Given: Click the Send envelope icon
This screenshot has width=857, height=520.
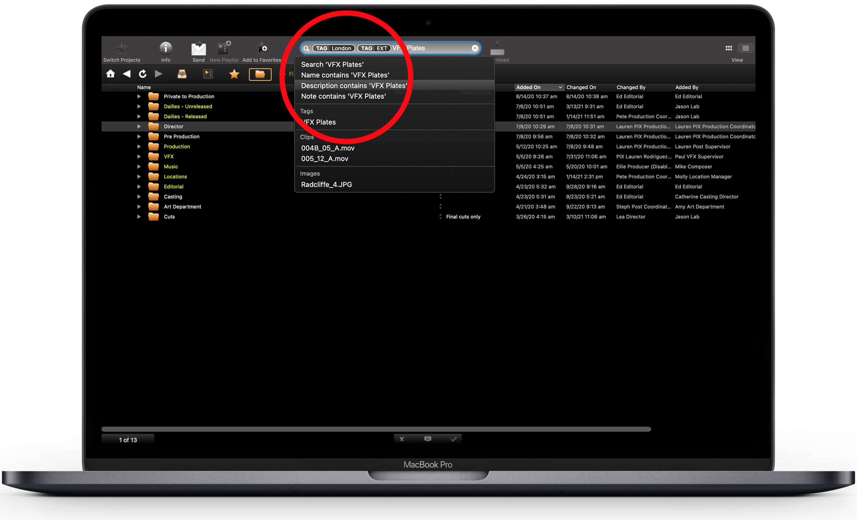Looking at the screenshot, I should pos(198,49).
